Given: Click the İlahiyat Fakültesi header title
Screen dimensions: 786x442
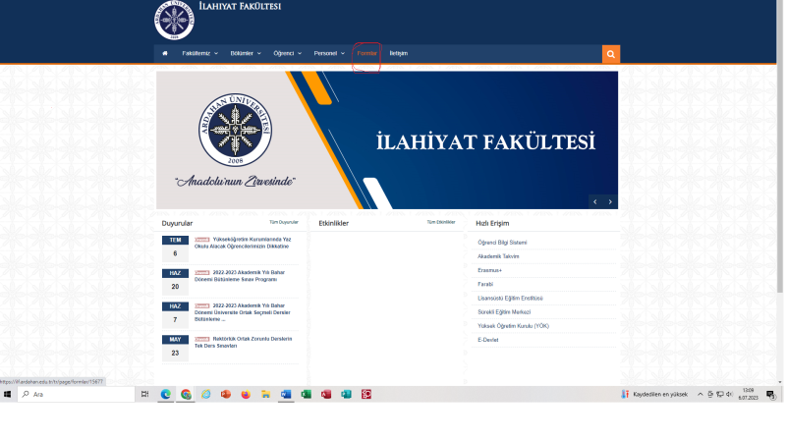Looking at the screenshot, I should tap(240, 7).
